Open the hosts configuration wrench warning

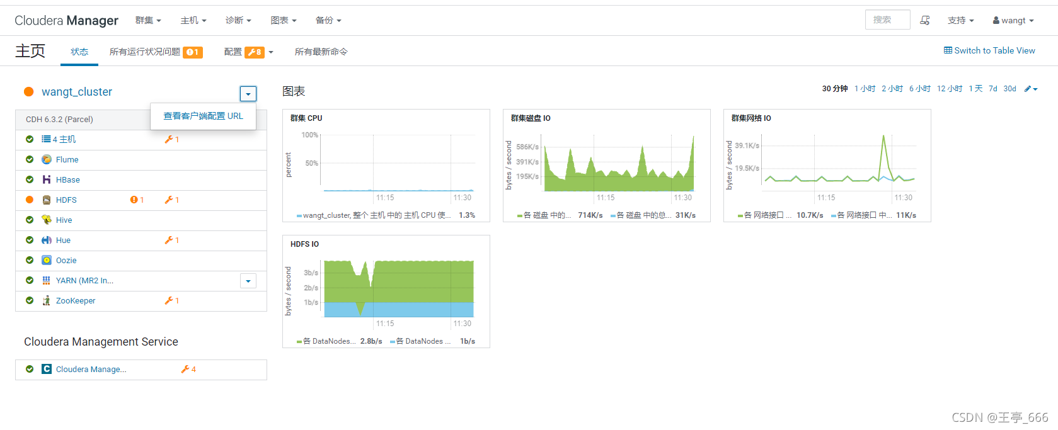172,139
